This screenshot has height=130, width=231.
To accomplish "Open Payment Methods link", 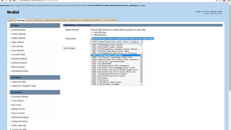I will coord(19,58).
